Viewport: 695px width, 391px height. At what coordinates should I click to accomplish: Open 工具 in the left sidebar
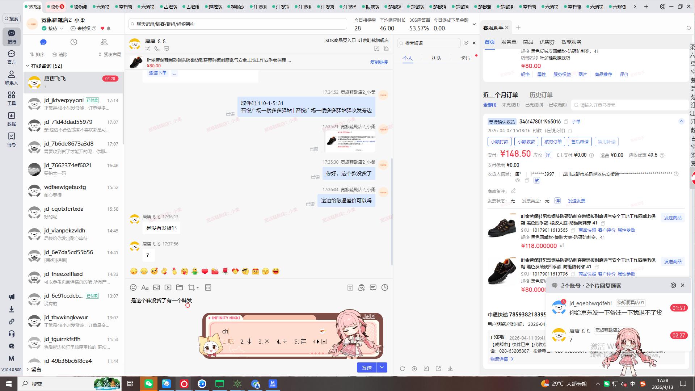pos(12,98)
